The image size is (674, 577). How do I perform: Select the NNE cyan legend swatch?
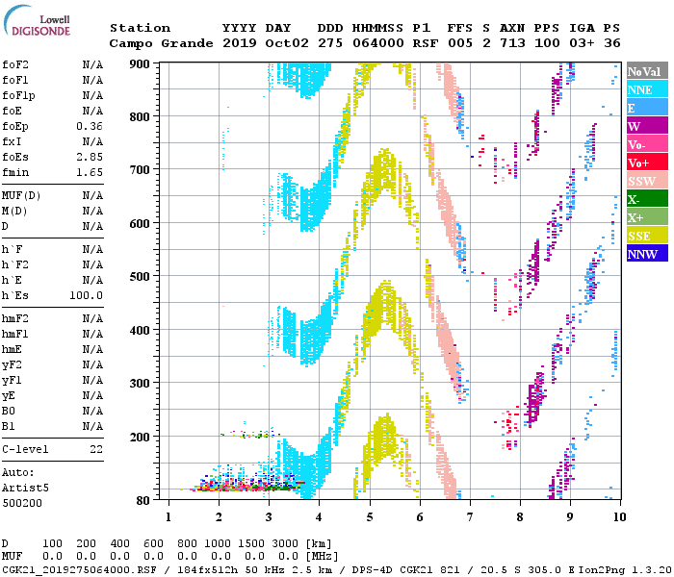click(x=647, y=89)
